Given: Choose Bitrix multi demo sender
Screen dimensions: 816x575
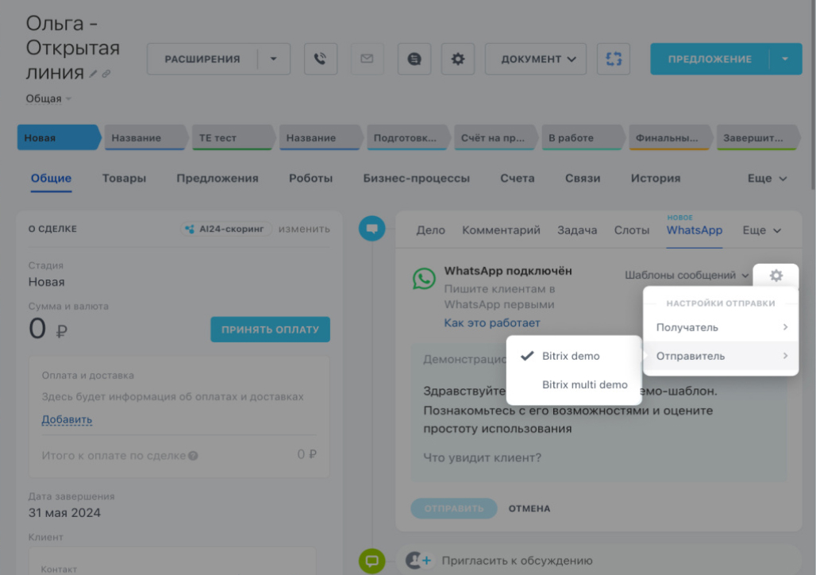Looking at the screenshot, I should point(584,384).
